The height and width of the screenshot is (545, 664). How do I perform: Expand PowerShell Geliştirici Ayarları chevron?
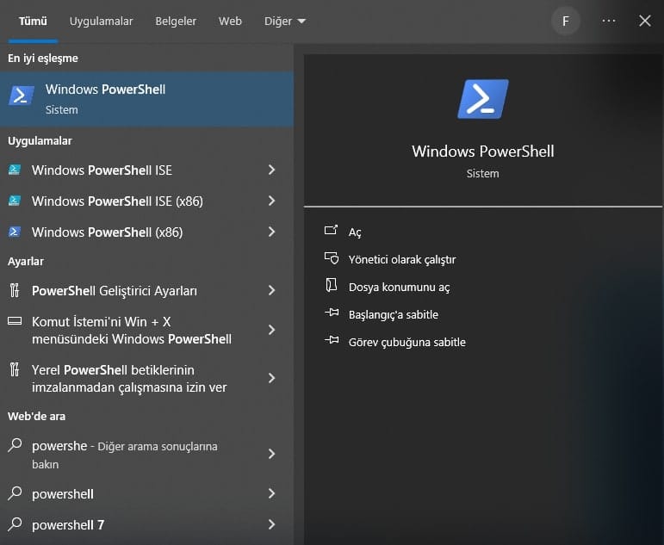[271, 291]
